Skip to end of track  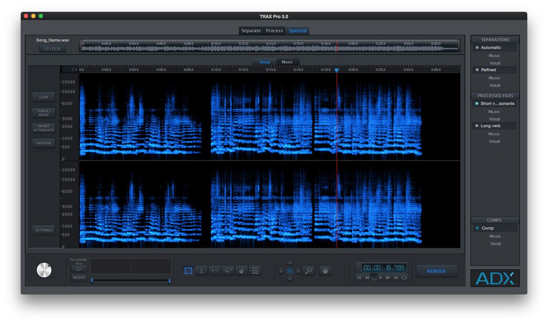point(396,277)
